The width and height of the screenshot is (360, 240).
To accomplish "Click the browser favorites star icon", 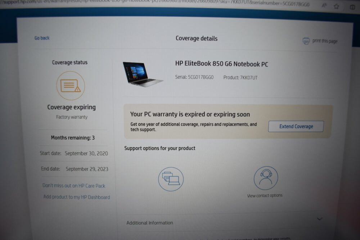I will click(x=336, y=6).
